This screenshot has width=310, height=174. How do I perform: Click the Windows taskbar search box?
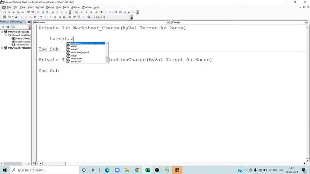[44, 170]
